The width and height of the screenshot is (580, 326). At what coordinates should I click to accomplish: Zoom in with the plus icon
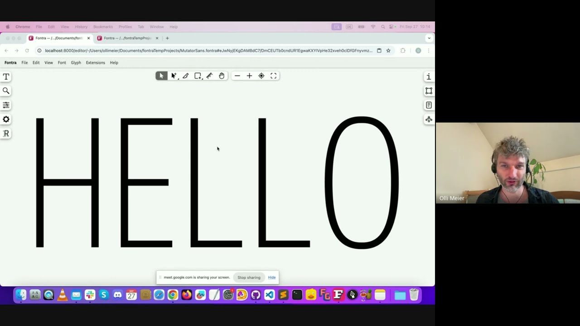pyautogui.click(x=249, y=76)
